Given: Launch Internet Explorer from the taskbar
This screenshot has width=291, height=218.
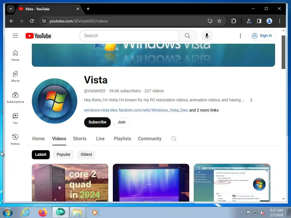Looking at the screenshot, I should pyautogui.click(x=25, y=212).
